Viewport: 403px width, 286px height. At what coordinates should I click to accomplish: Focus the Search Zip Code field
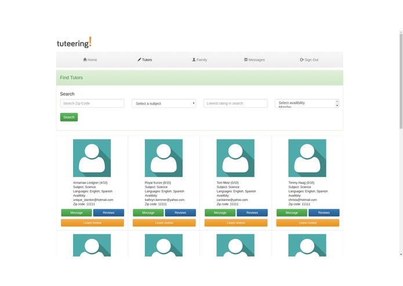tap(92, 104)
